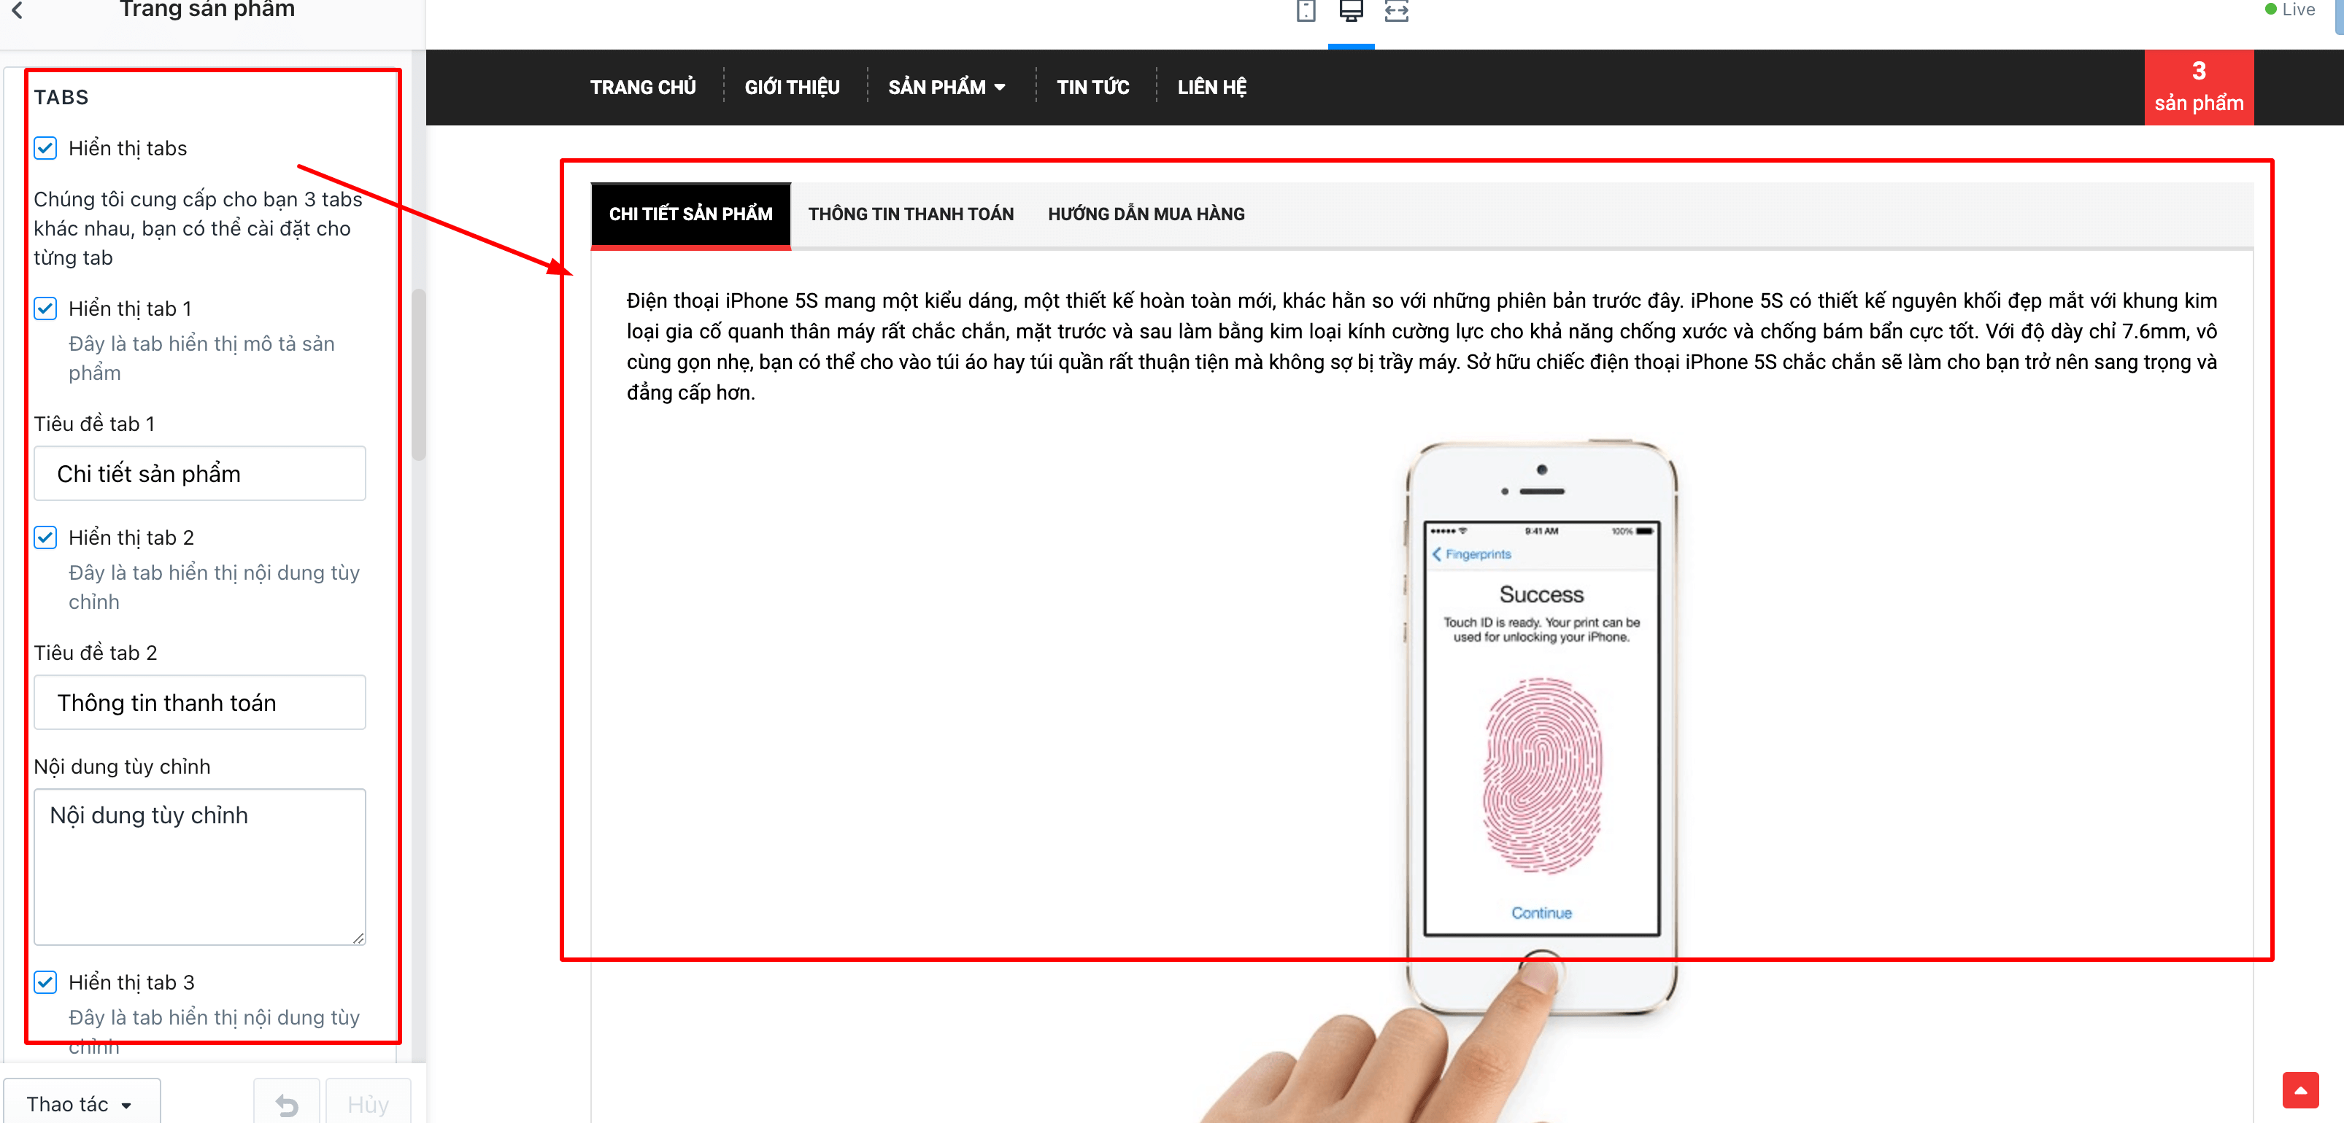Select the HƯỚNG DẪN MUA HÀNG tab
The image size is (2344, 1123).
(1146, 214)
